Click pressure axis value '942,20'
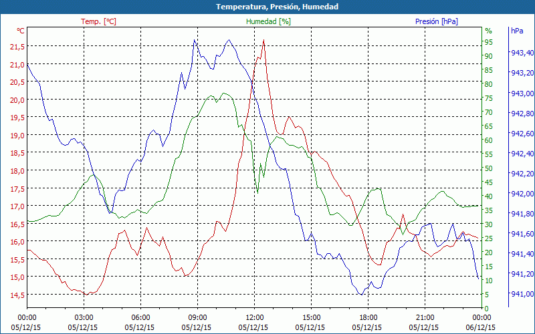535x334 pixels. point(522,174)
